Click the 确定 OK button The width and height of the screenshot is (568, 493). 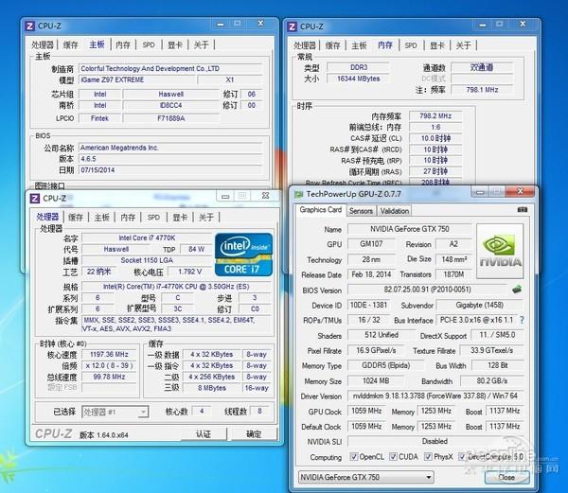tap(254, 433)
